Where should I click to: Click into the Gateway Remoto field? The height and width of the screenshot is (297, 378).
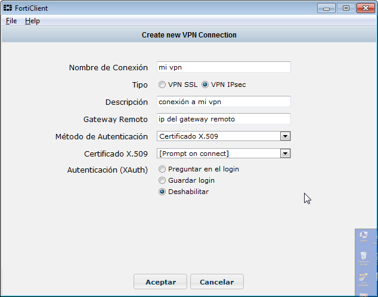coord(224,119)
